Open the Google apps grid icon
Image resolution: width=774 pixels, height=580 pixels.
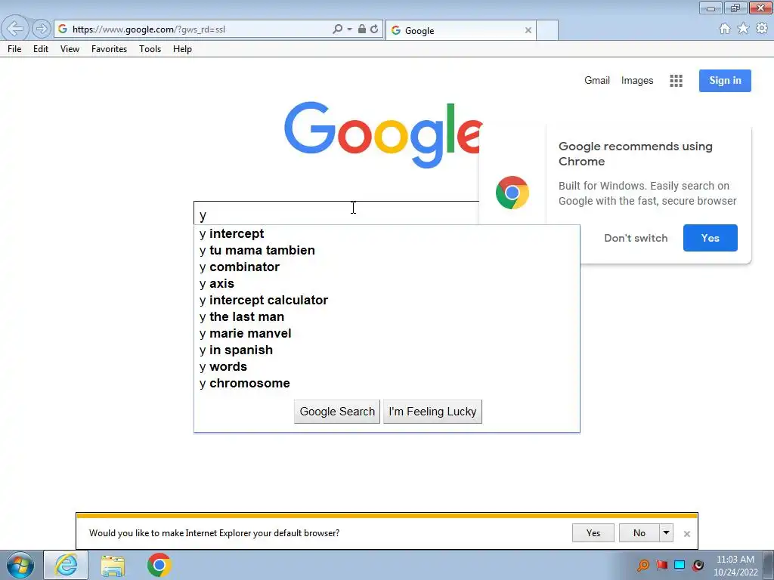point(676,81)
